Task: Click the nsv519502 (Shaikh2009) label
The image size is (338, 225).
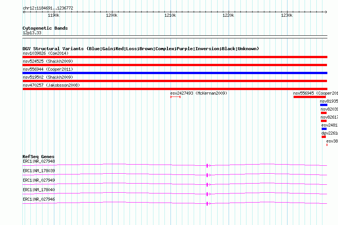Action: coord(48,77)
